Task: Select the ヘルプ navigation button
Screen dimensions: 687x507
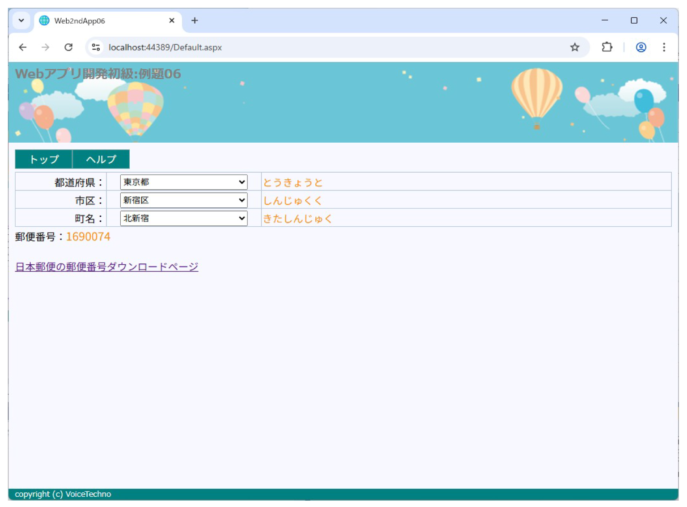Action: point(101,159)
